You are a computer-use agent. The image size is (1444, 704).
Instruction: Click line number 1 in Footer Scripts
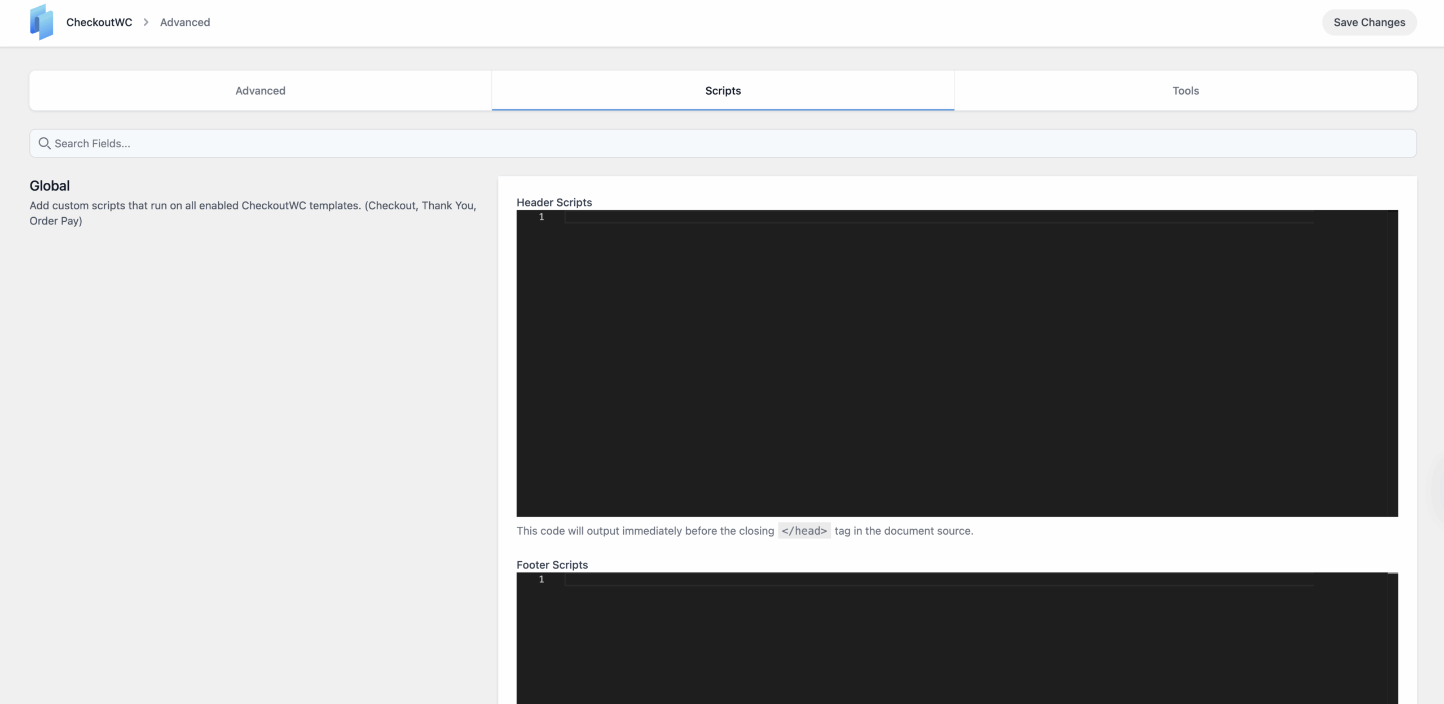pos(541,579)
